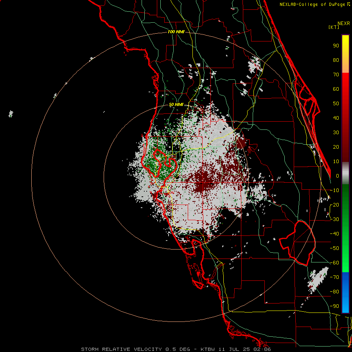352x352 pixels.
Task: Click the positive 60 value on the velocity scale
Action: point(336,89)
